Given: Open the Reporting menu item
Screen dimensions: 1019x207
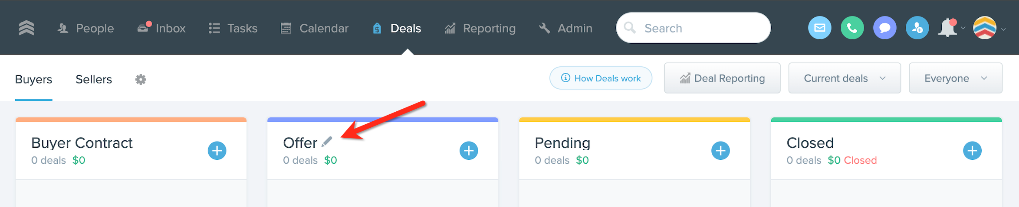Looking at the screenshot, I should click(480, 28).
